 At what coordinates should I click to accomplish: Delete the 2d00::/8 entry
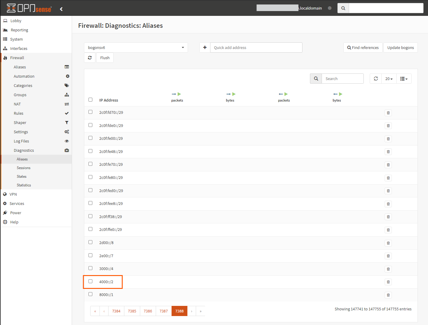pyautogui.click(x=388, y=243)
